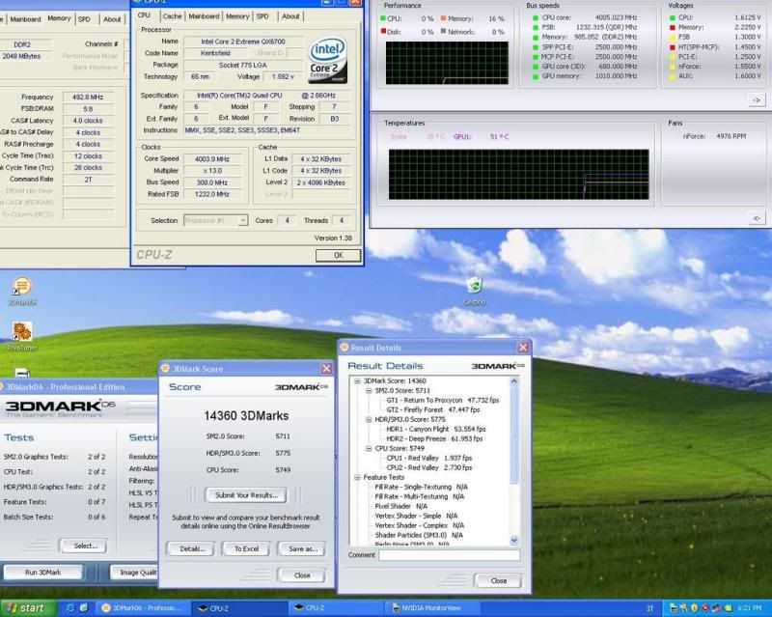Click the Internet Explorer quick launch icon
The height and width of the screenshot is (617, 772).
tap(69, 608)
